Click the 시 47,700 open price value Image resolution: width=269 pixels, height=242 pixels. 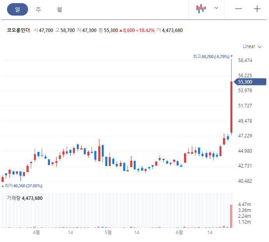coord(43,30)
